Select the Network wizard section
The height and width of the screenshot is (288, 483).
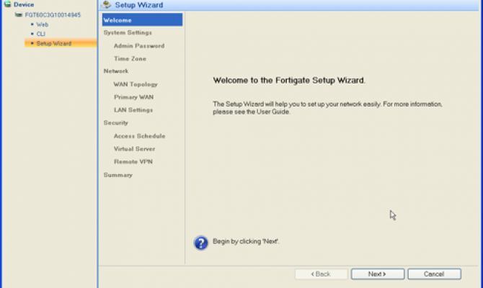pos(116,71)
